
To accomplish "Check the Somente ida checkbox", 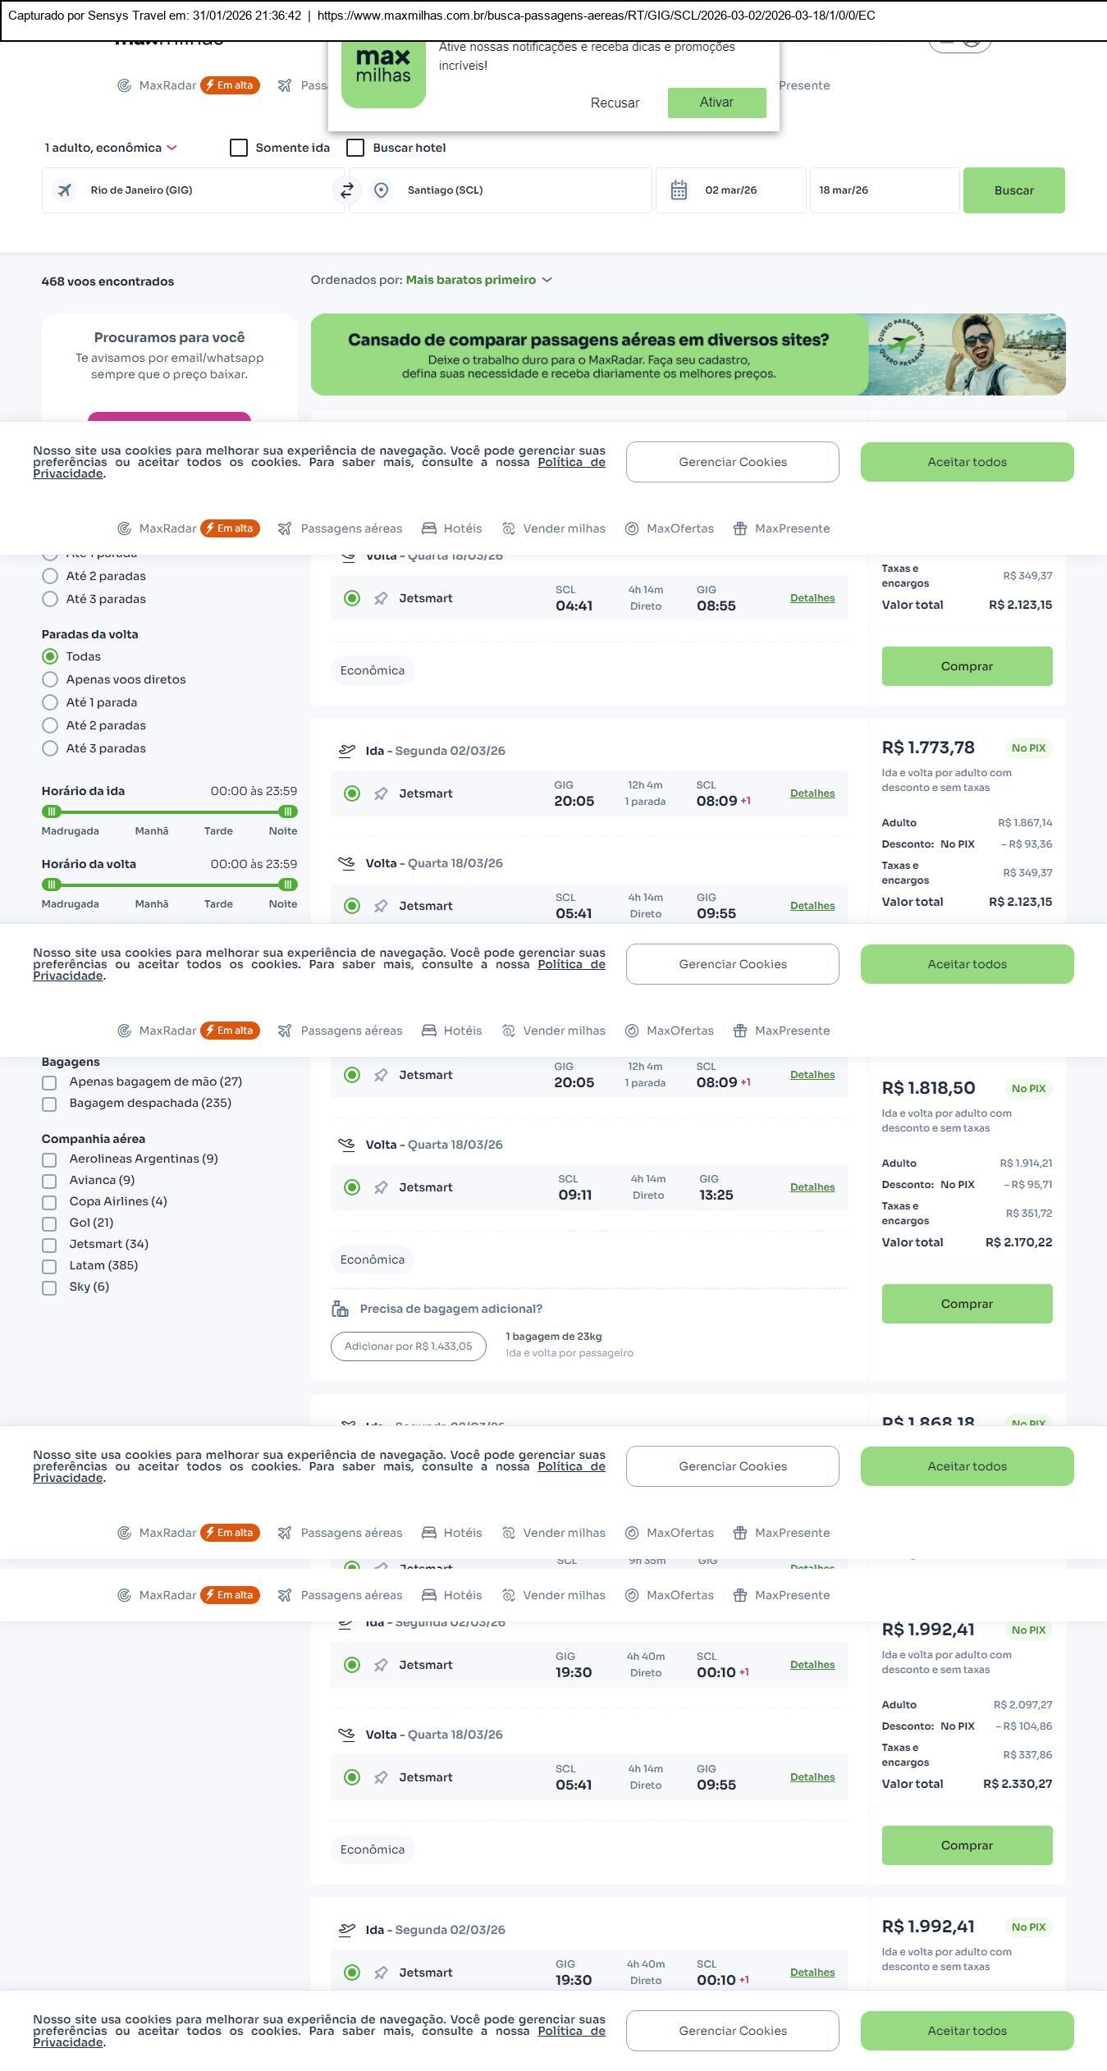I will pyautogui.click(x=239, y=148).
